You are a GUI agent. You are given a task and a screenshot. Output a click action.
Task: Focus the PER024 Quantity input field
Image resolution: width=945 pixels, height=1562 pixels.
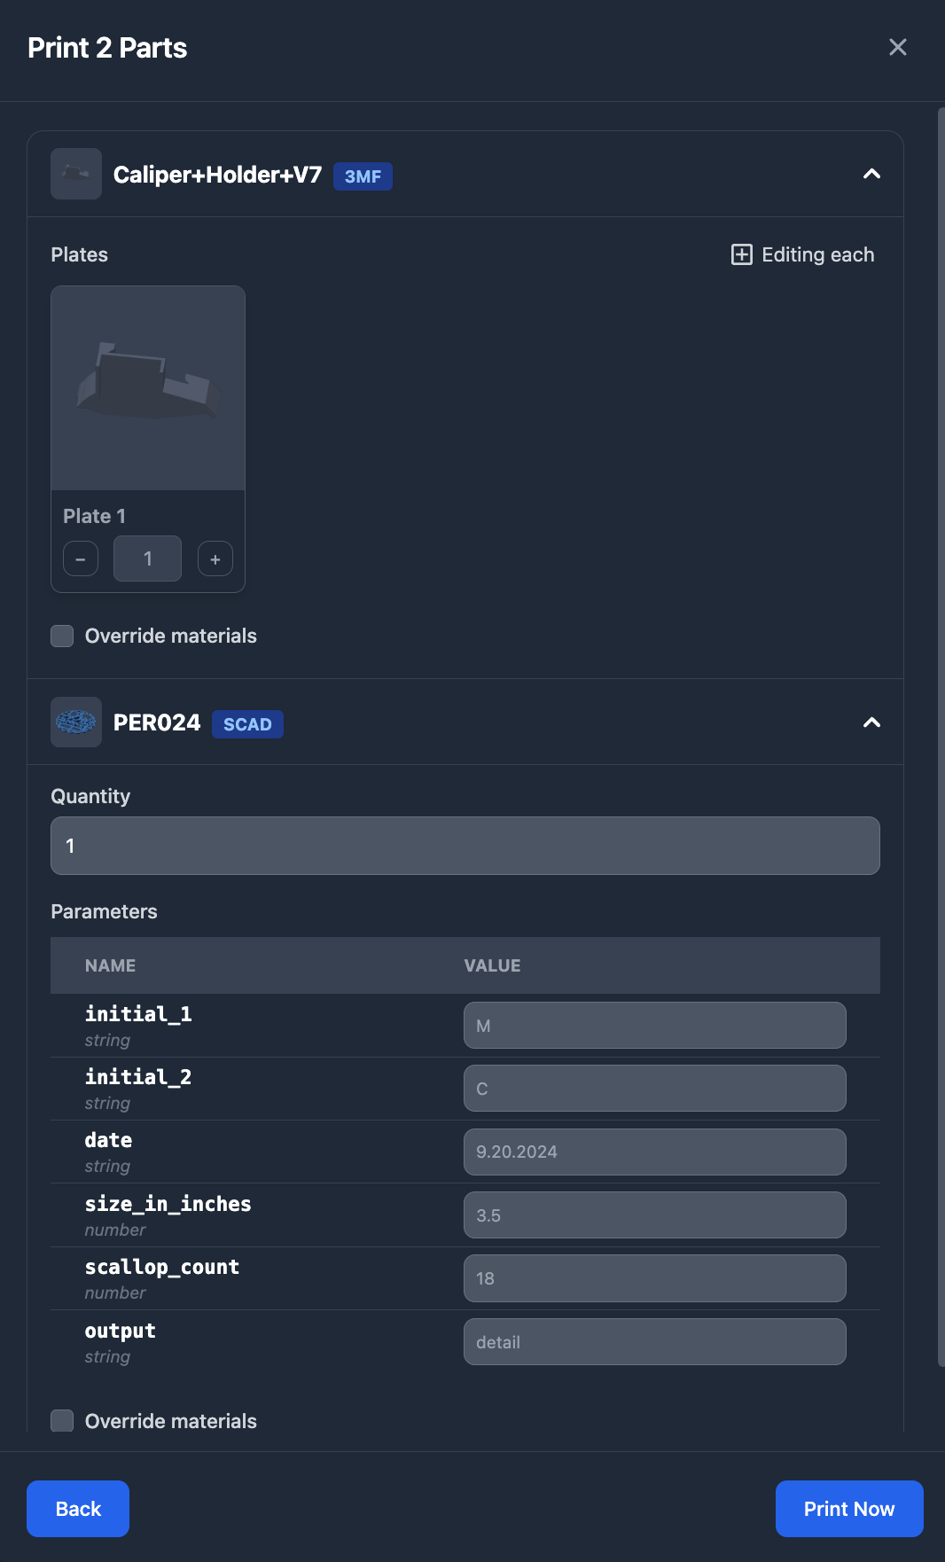(x=465, y=846)
